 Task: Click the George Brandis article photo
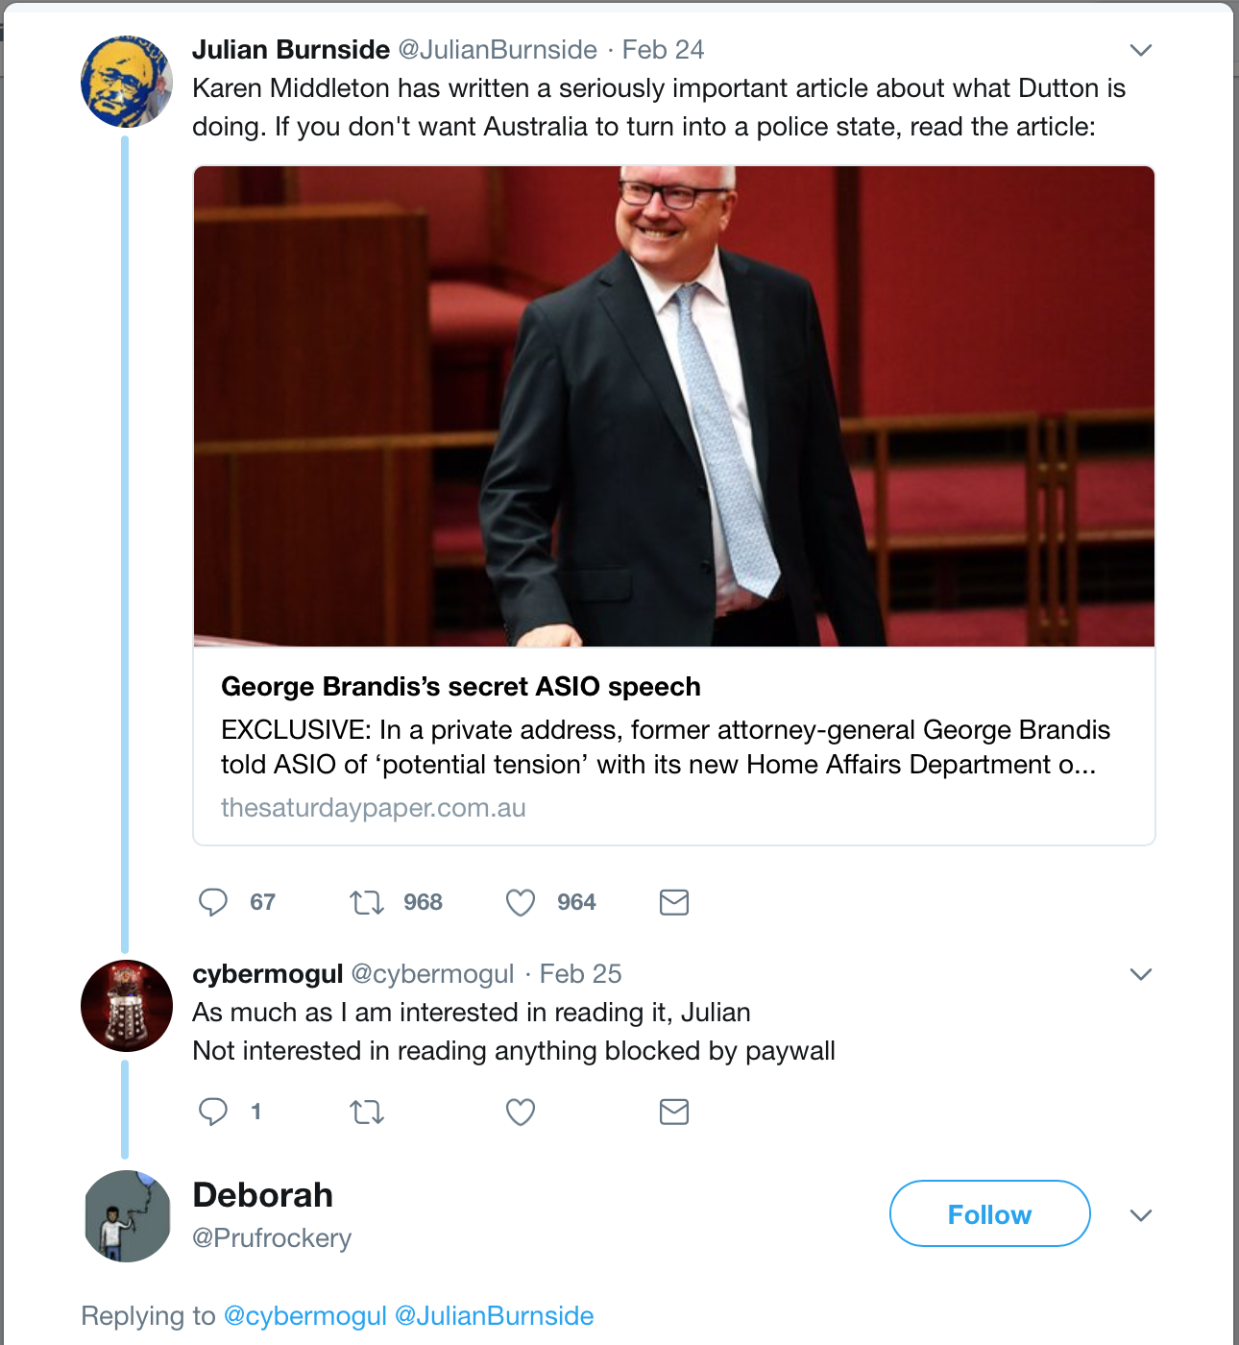[673, 405]
